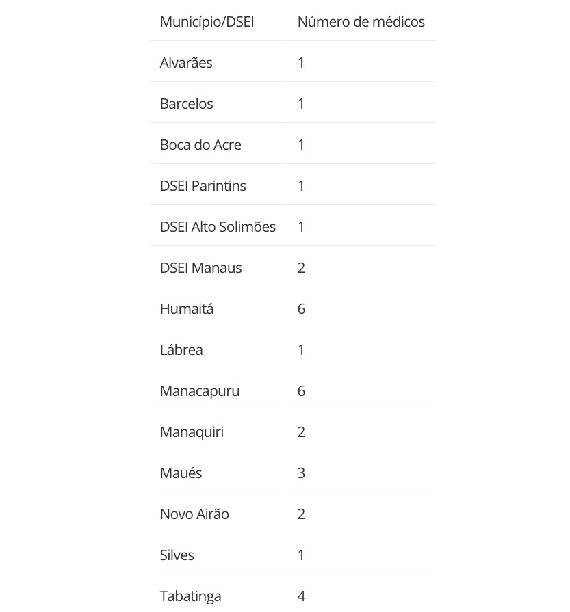Click the doctor count for Maués
This screenshot has height=612, width=570.
click(301, 473)
